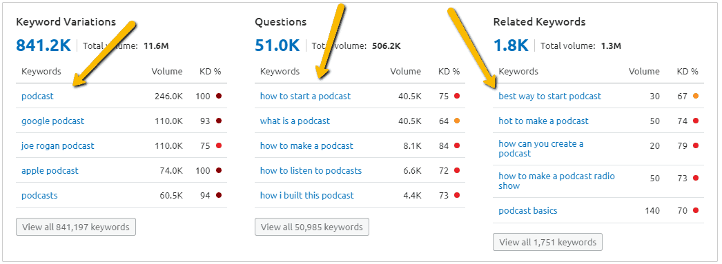
Task: Click the 74.0K volume for 'apple podcast'
Action: (x=170, y=171)
